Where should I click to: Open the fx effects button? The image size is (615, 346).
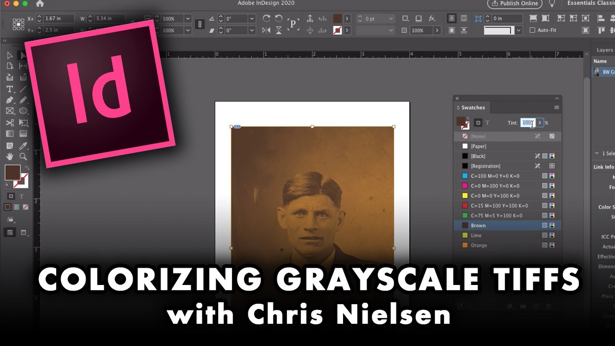coord(432,19)
